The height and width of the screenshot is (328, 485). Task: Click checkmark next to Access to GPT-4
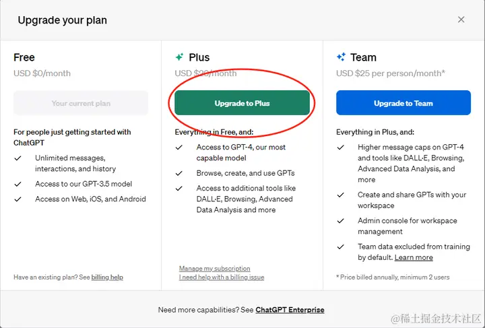tap(179, 147)
